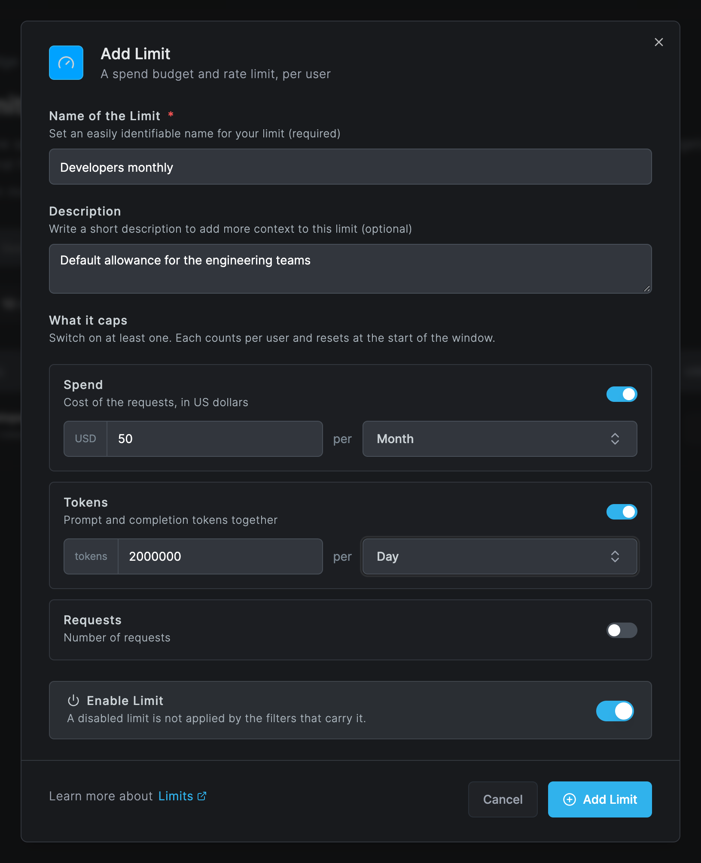Screen dimensions: 701x863
Task: Click the Cancel button
Action: (x=503, y=799)
